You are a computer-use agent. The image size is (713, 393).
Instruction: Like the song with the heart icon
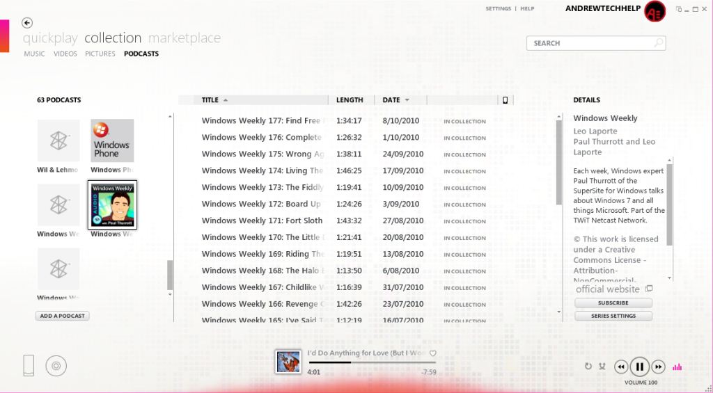point(433,353)
